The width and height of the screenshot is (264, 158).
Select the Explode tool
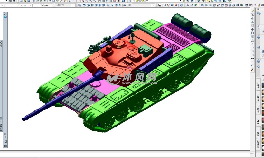[252, 69]
